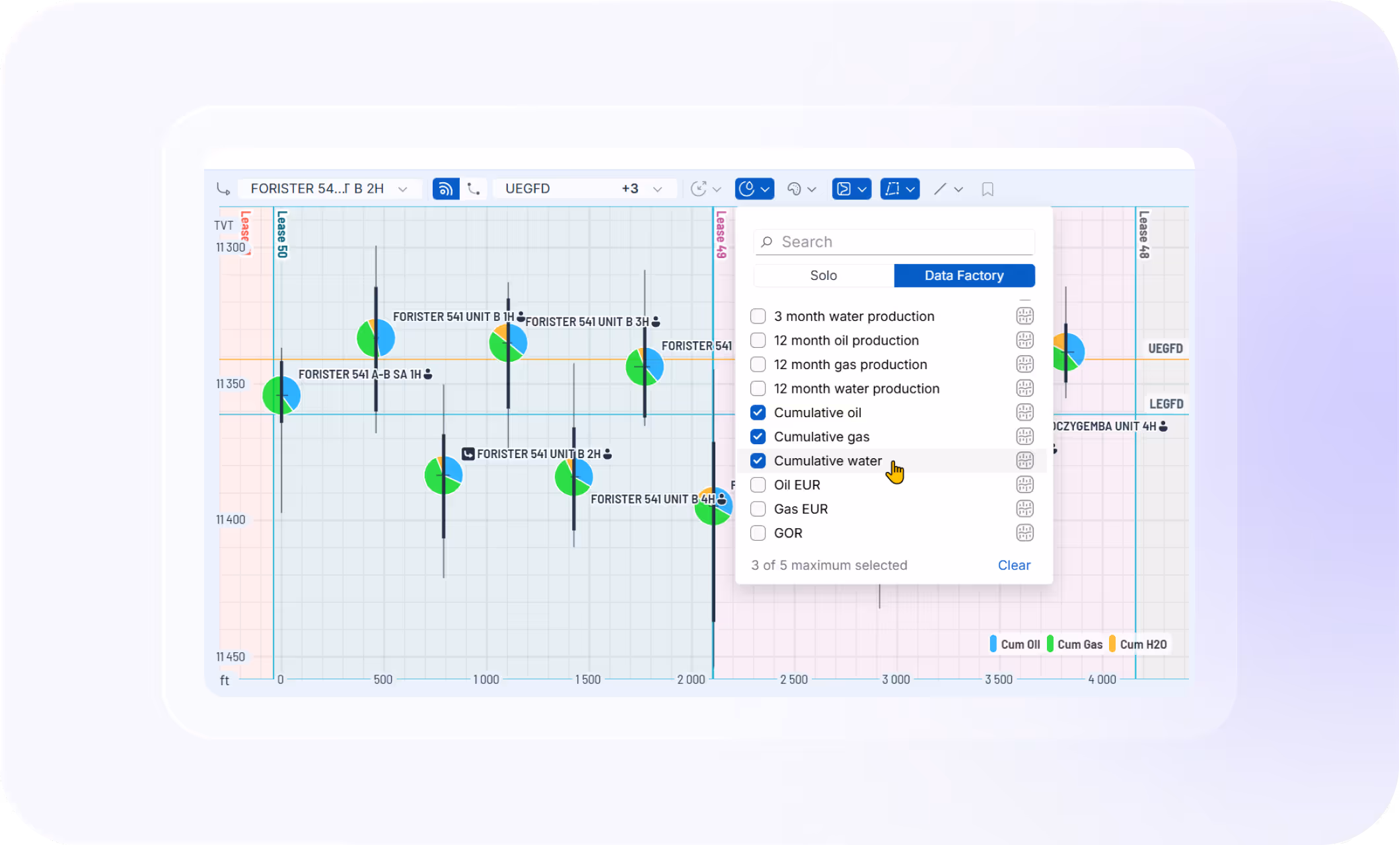Check 12 month oil production
The height and width of the screenshot is (845, 1399).
point(758,341)
